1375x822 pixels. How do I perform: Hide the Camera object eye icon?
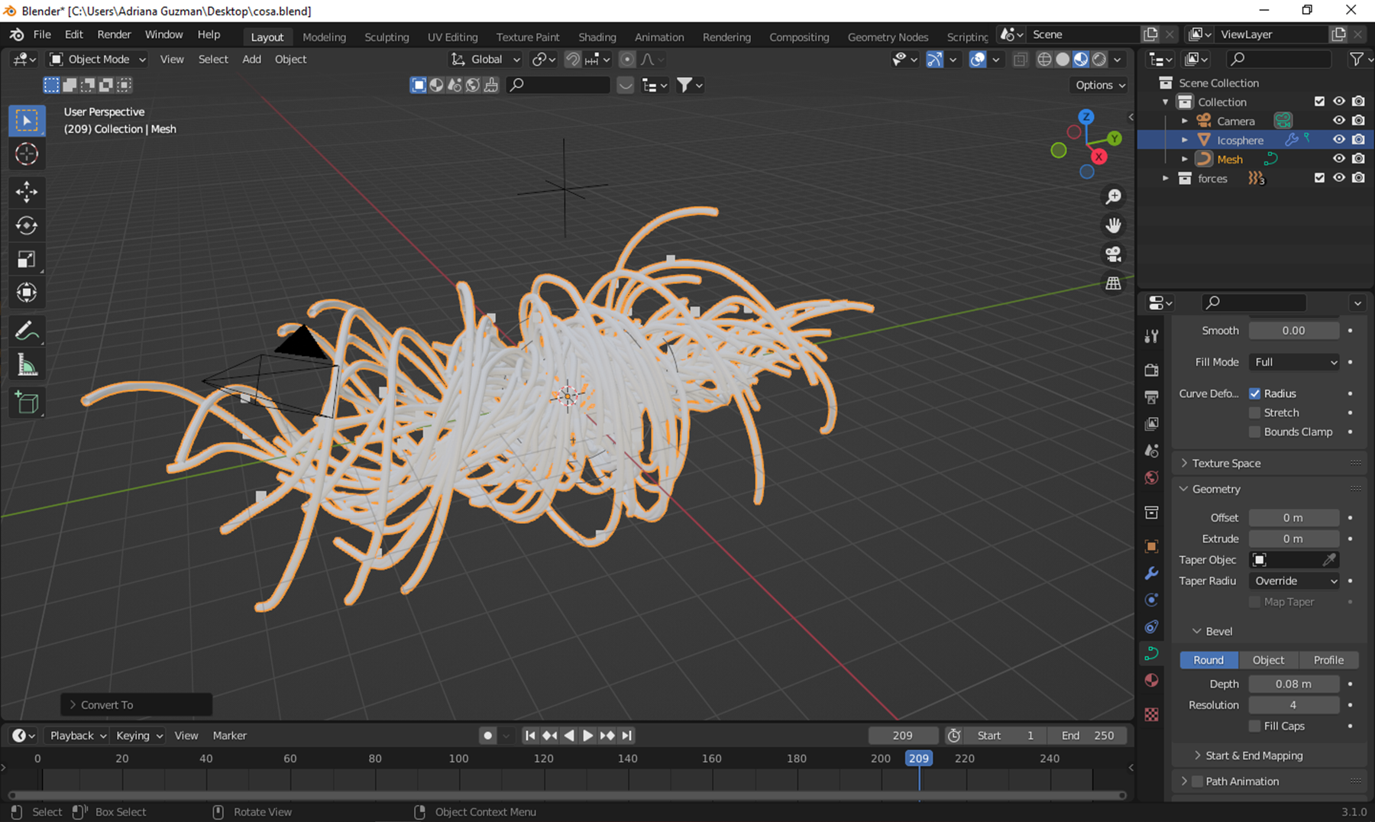click(1339, 121)
